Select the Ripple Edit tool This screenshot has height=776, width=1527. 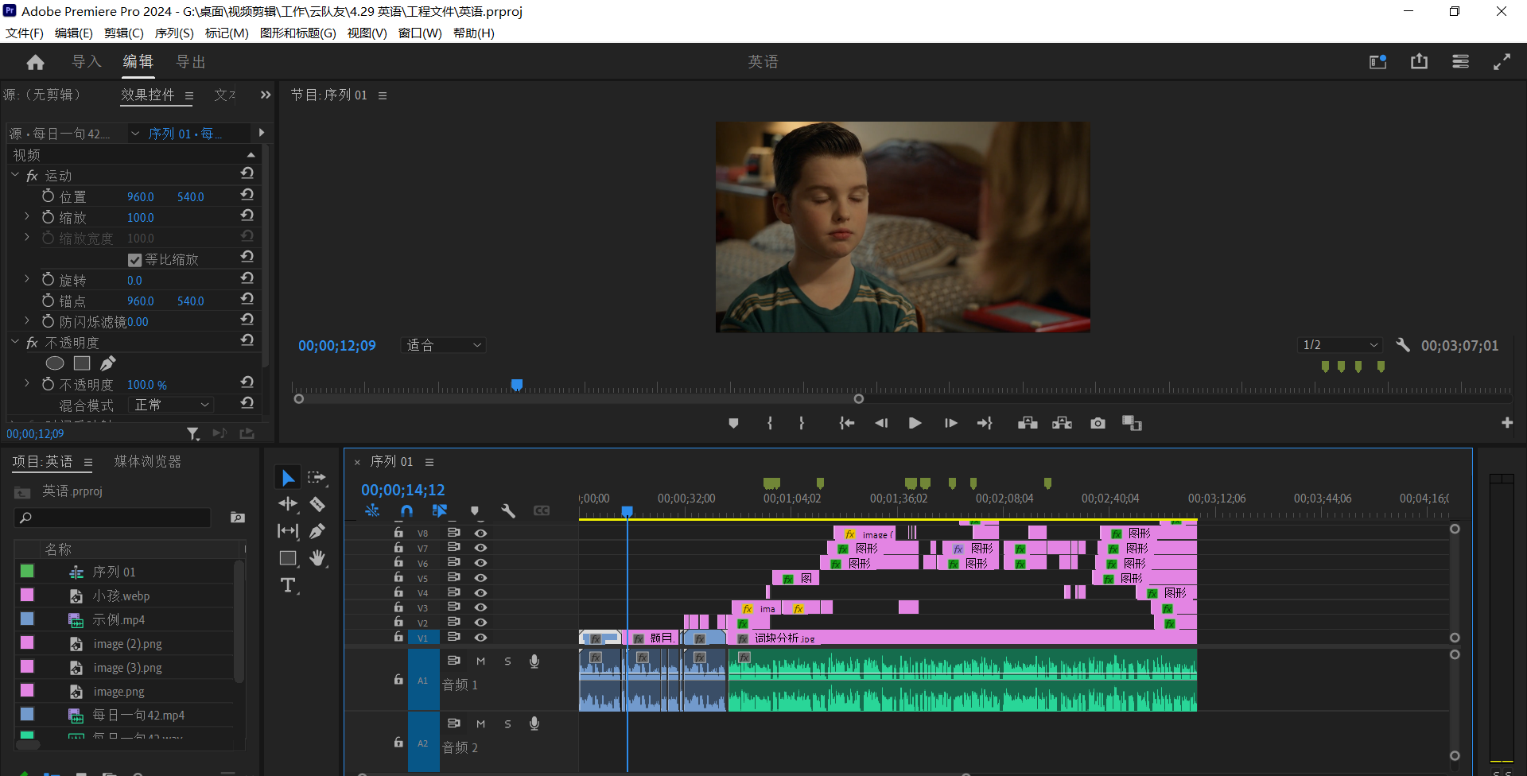click(x=288, y=504)
